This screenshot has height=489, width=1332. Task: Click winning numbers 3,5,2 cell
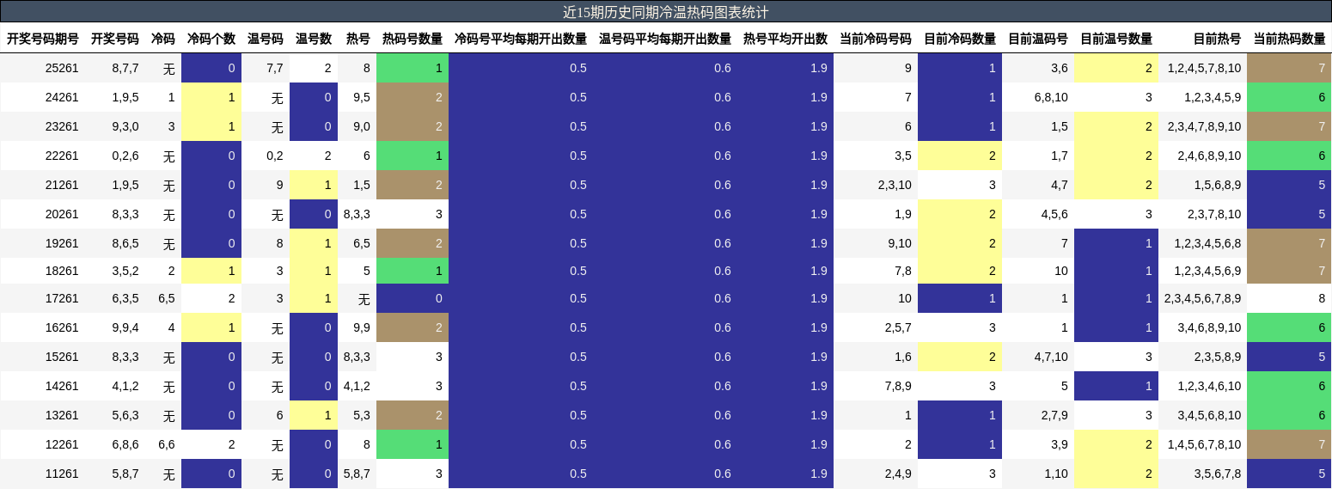(x=125, y=271)
